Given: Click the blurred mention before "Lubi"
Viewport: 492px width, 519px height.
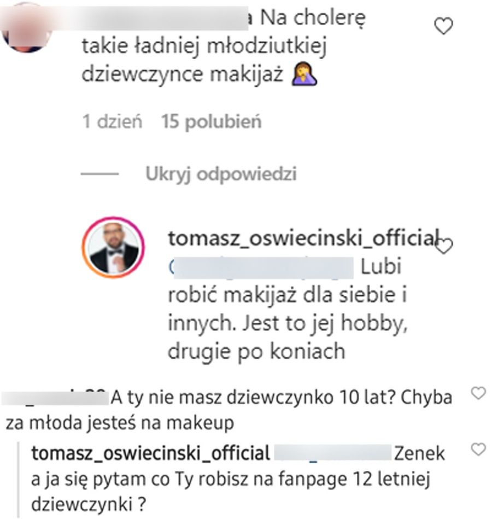Looking at the screenshot, I should click(x=261, y=267).
